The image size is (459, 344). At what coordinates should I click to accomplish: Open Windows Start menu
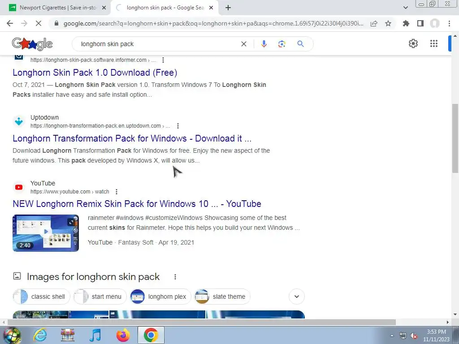click(12, 335)
